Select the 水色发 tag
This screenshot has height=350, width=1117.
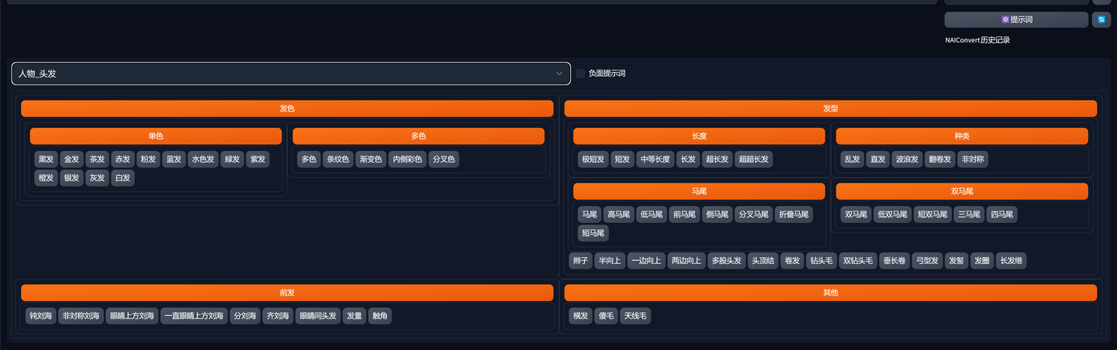(203, 160)
